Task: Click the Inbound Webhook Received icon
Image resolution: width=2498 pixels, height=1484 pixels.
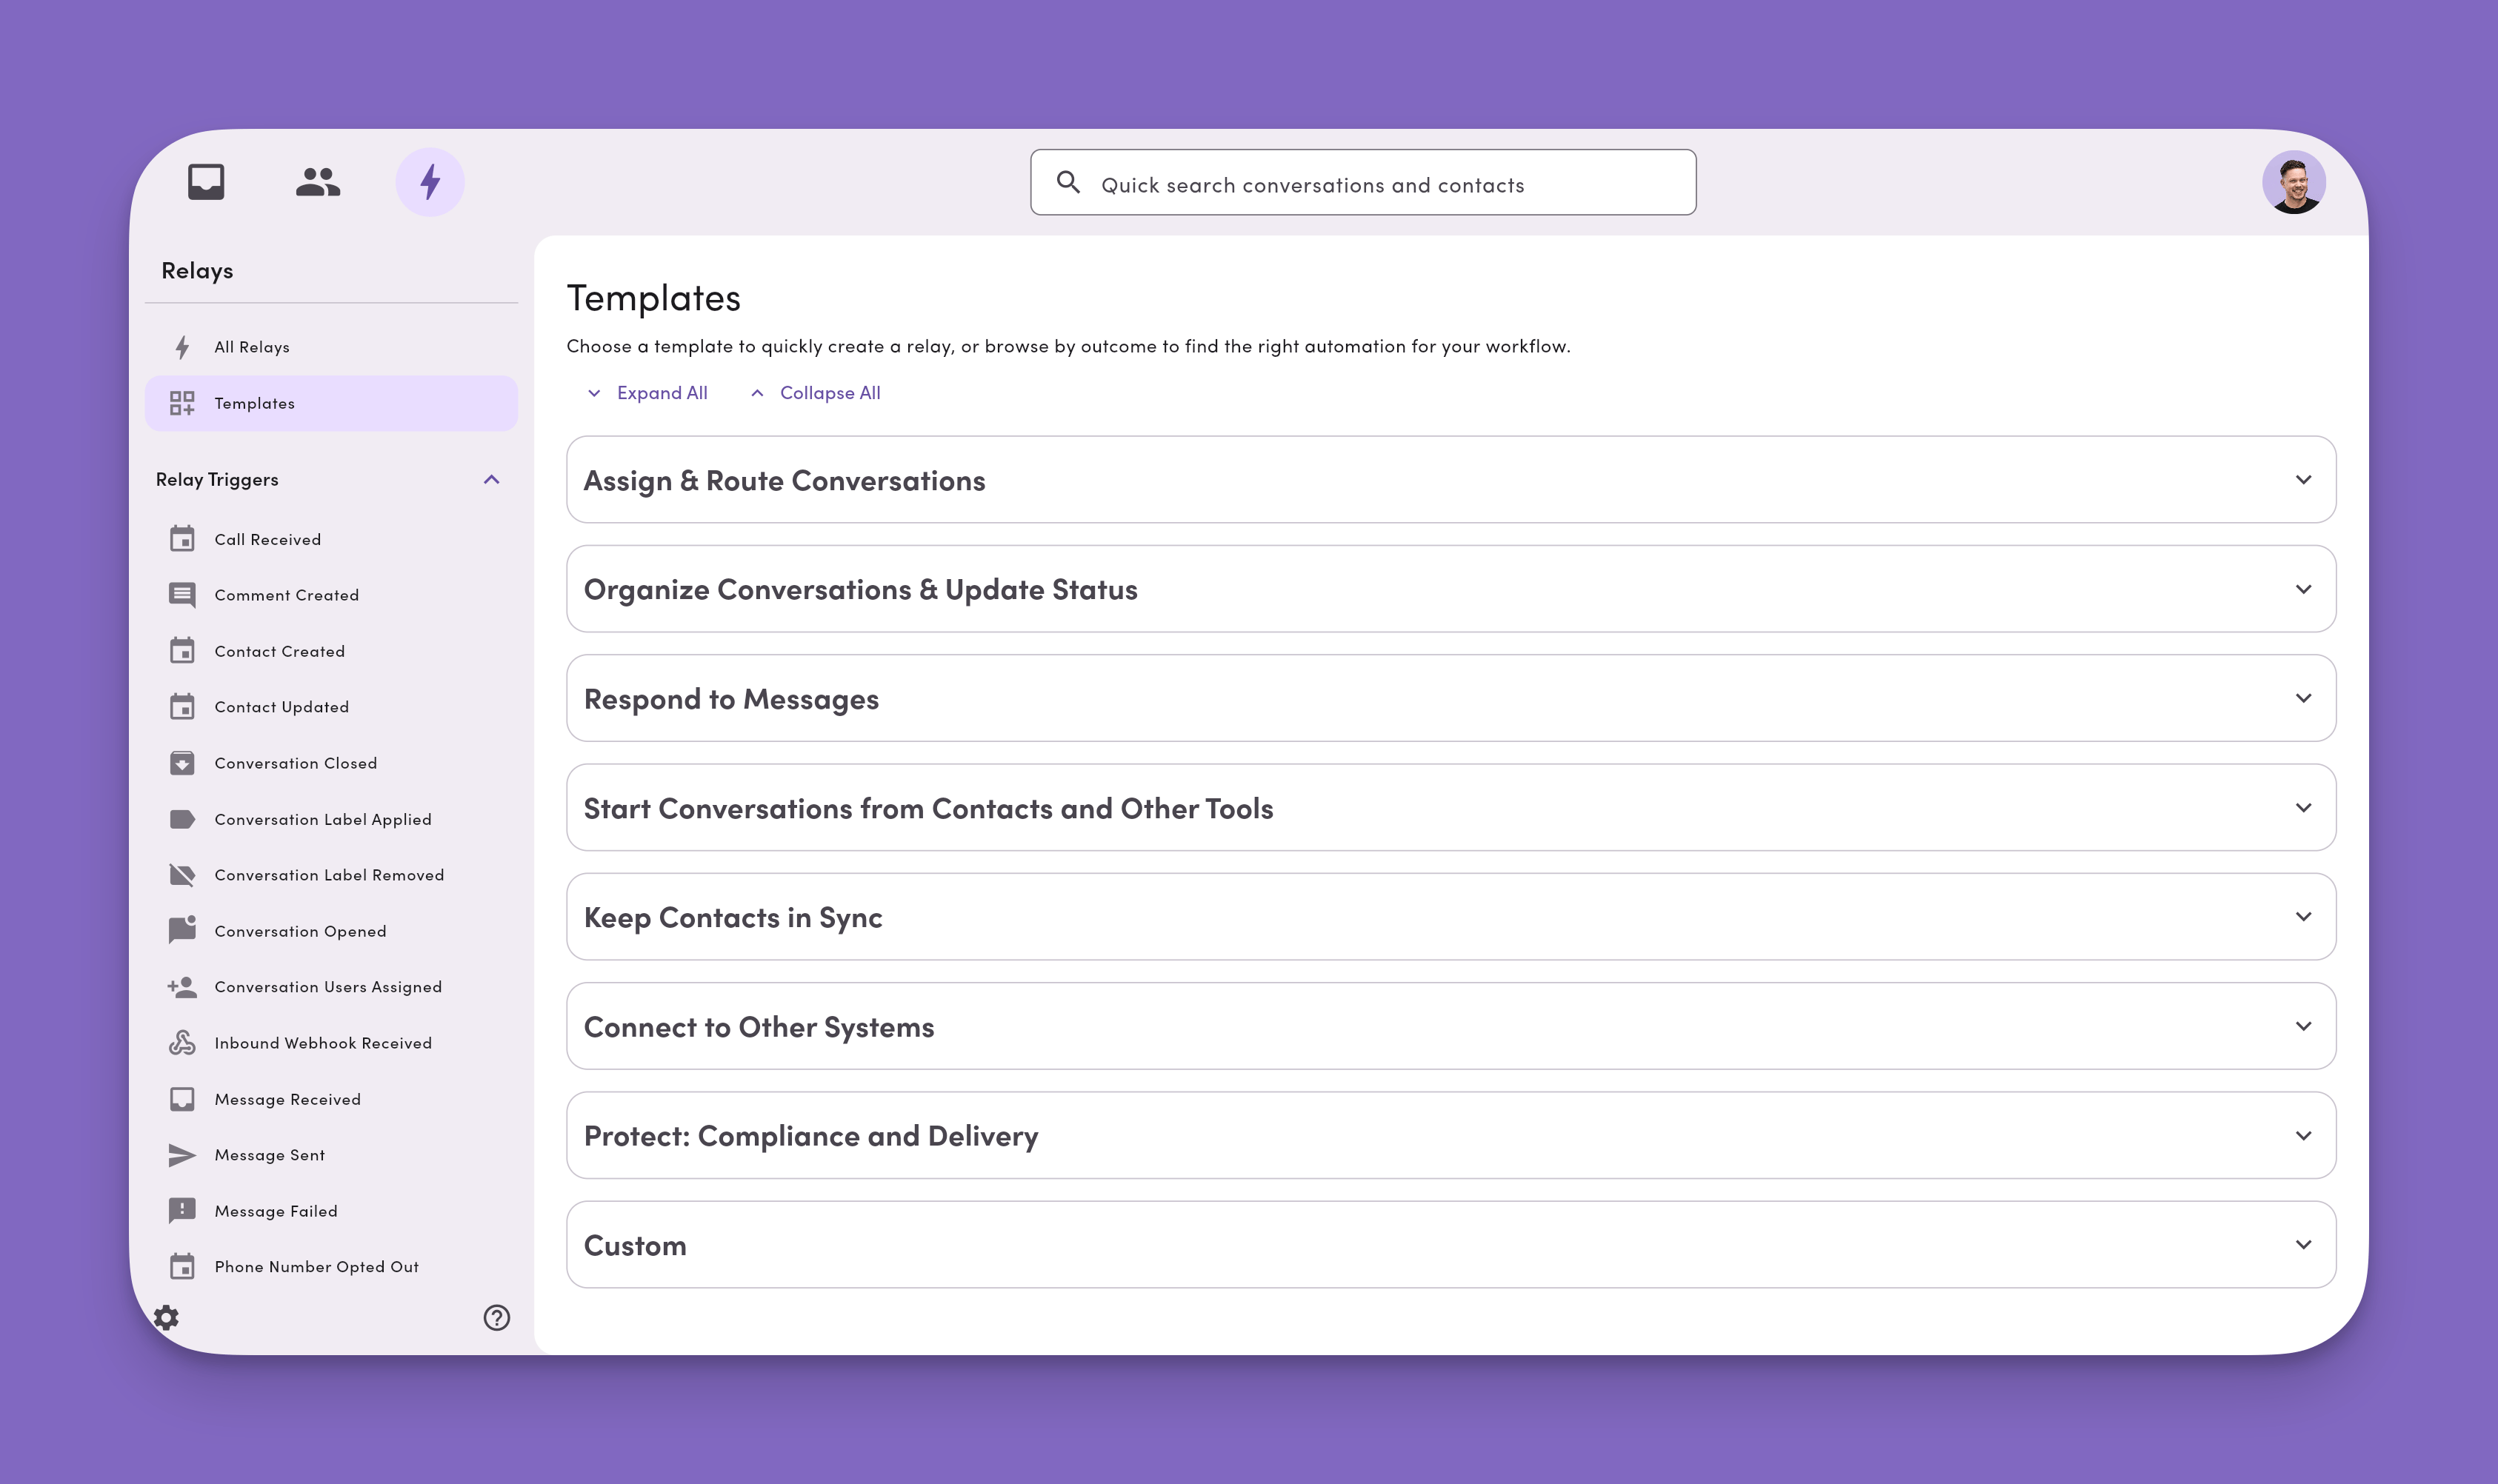Action: [182, 1043]
